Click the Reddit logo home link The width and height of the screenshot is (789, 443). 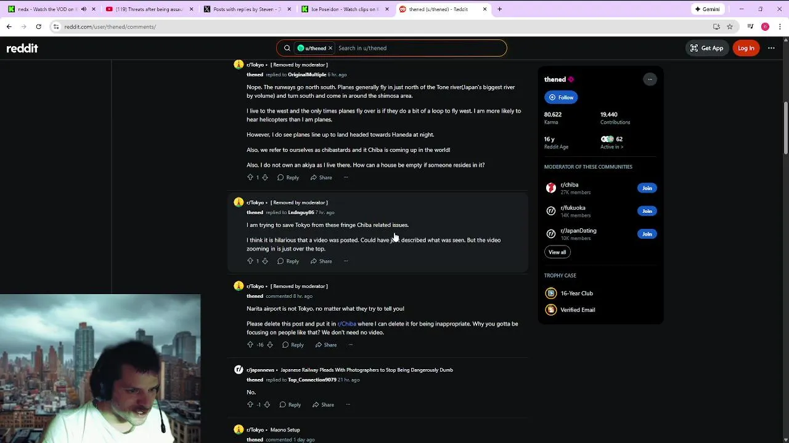(22, 48)
